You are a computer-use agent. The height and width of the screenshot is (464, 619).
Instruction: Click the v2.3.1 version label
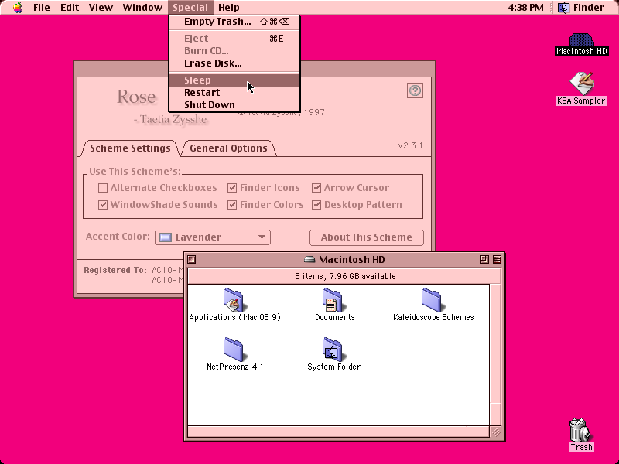pyautogui.click(x=410, y=145)
